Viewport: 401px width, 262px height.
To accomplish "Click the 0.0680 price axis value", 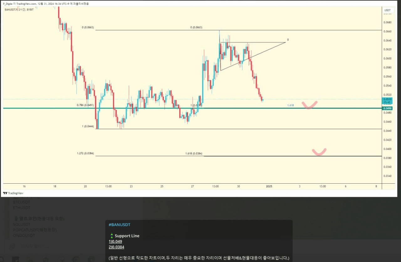I will (387, 22).
